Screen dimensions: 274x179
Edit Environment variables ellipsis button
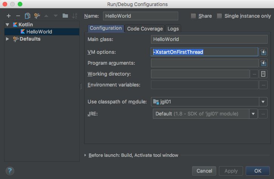click(x=263, y=85)
